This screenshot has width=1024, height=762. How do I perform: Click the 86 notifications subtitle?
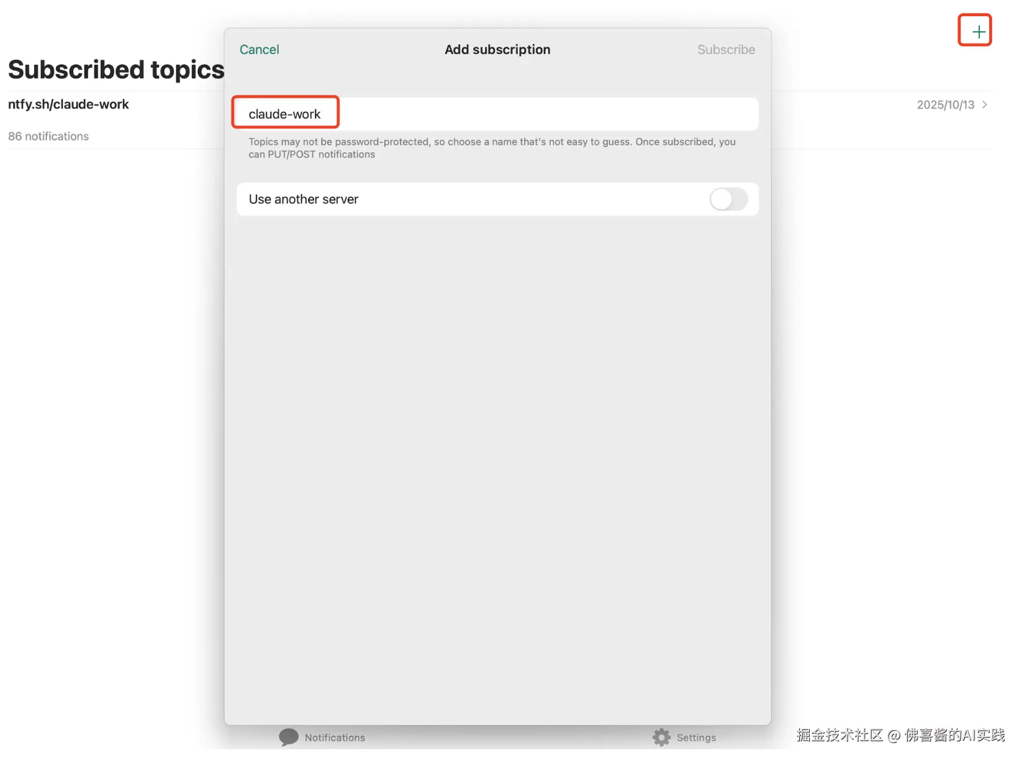(48, 136)
